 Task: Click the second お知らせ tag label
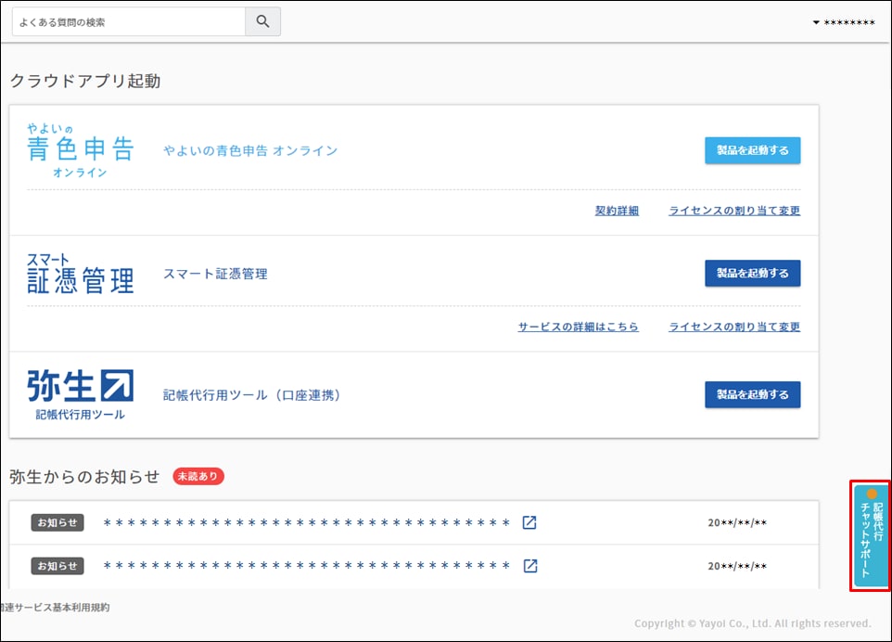coord(57,566)
